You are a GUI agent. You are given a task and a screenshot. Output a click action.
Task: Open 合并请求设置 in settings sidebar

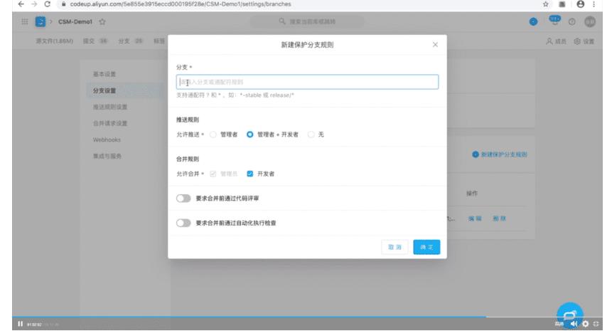coord(110,123)
